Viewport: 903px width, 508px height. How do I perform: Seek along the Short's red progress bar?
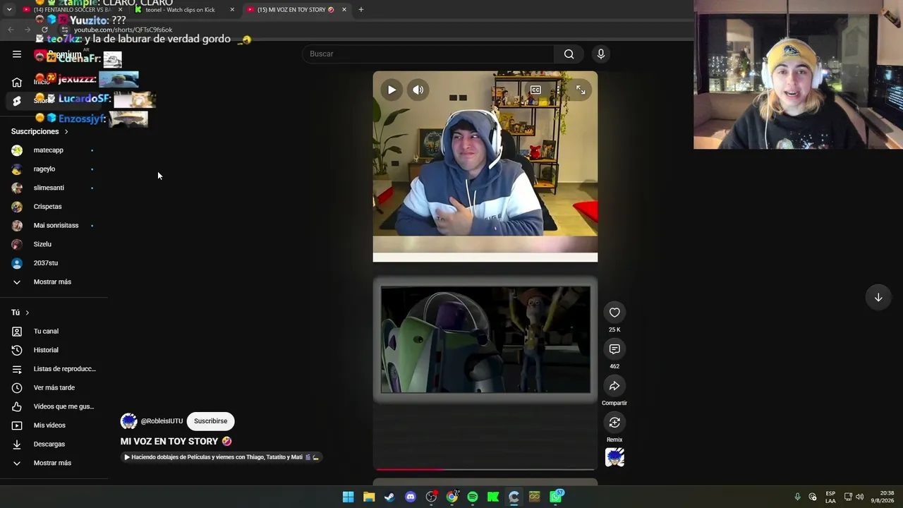pyautogui.click(x=485, y=468)
